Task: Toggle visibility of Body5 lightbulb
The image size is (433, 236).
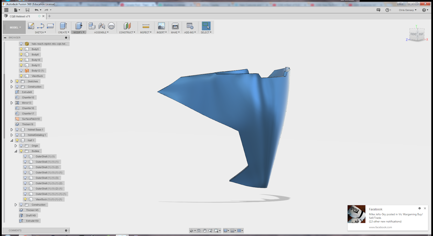Action: (21, 49)
